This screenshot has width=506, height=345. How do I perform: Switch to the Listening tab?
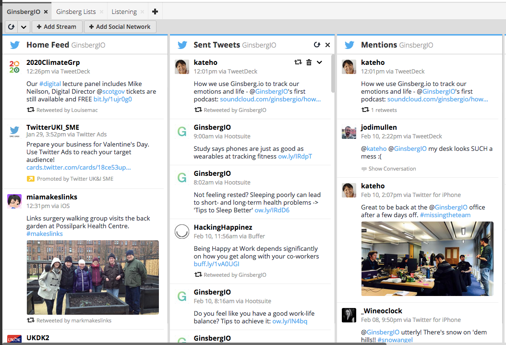coord(124,12)
